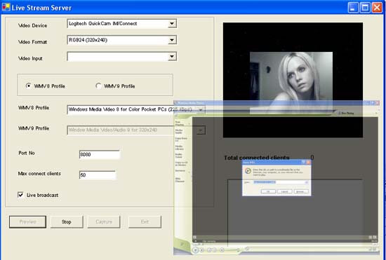Click the Live Stream Server title bar icon
The image size is (386, 260).
[x=6, y=8]
